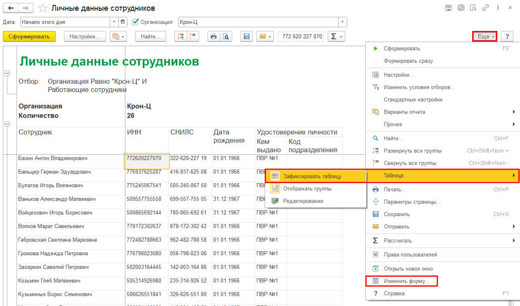
Task: Choose Сформировать in the Еще menu
Action: [442, 48]
